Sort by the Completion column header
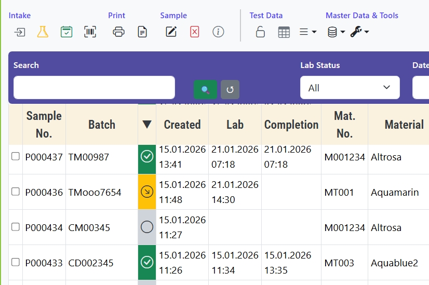 coord(291,125)
